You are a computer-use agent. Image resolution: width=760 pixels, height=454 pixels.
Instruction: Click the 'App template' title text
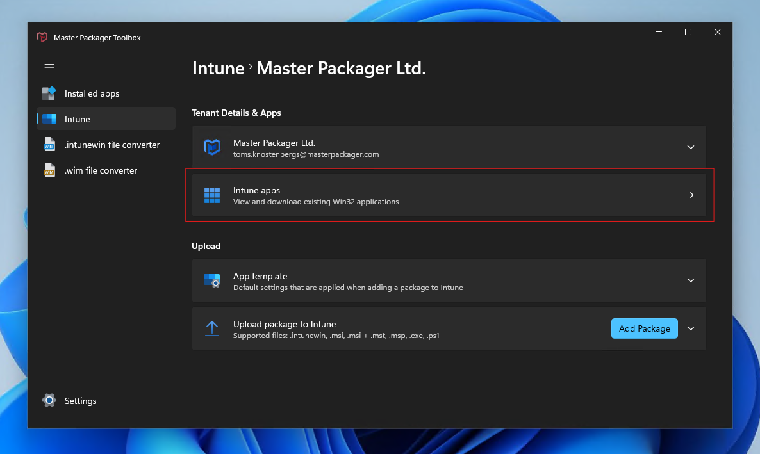pyautogui.click(x=260, y=276)
